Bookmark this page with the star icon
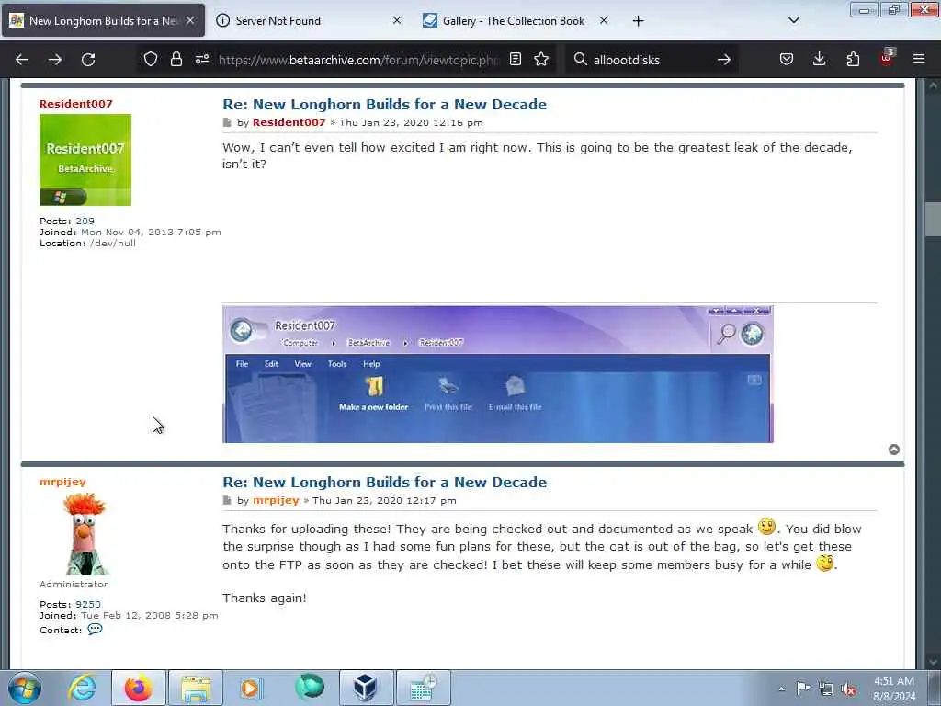This screenshot has height=706, width=941. [541, 59]
